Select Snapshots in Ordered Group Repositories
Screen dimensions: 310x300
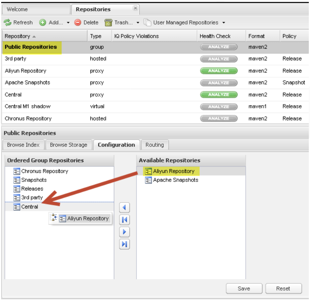coord(59,180)
